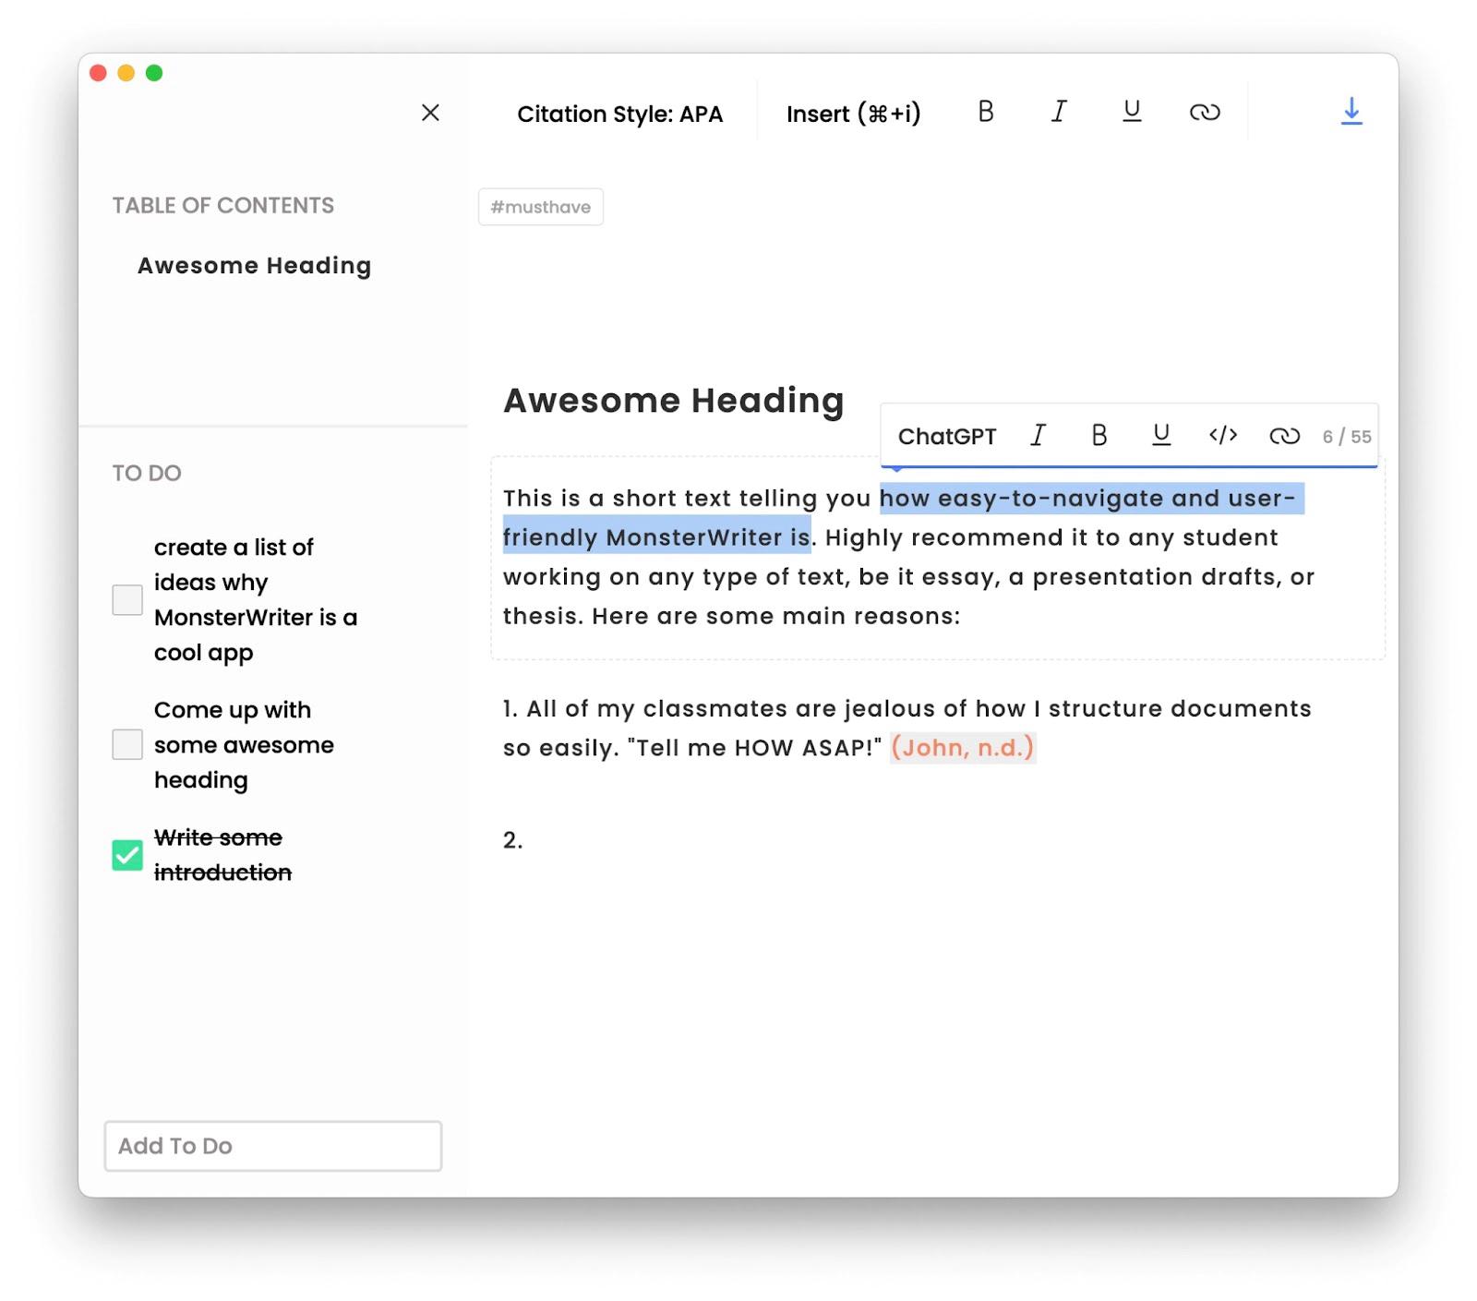Image resolution: width=1477 pixels, height=1301 pixels.
Task: Check 'create a list of ideas' to-do
Action: pos(127,600)
